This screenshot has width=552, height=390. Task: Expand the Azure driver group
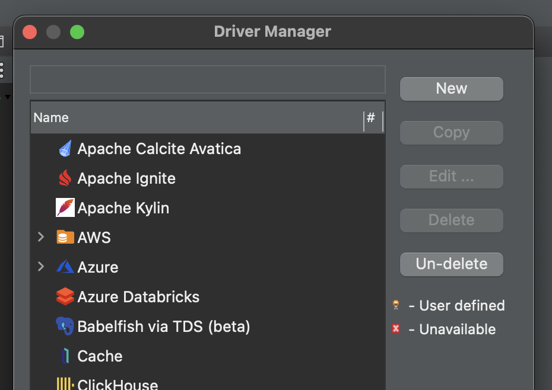click(x=41, y=267)
